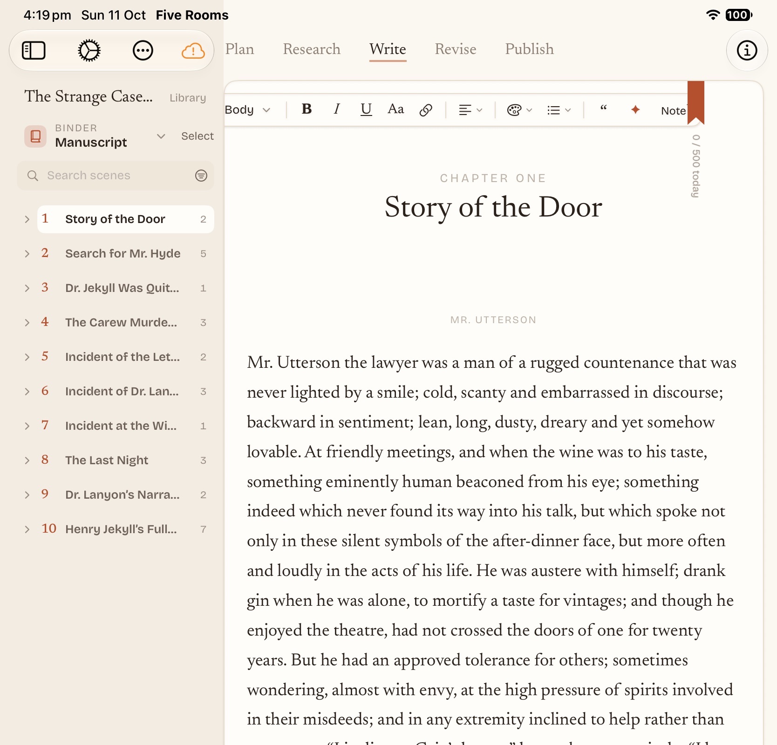Image resolution: width=777 pixels, height=745 pixels.
Task: Select Incident of the Let... chapter
Action: click(126, 357)
